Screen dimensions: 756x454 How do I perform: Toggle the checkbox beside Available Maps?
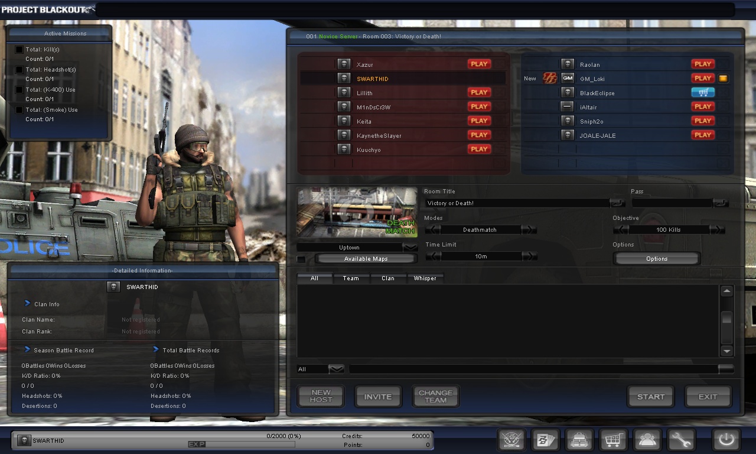click(x=301, y=259)
